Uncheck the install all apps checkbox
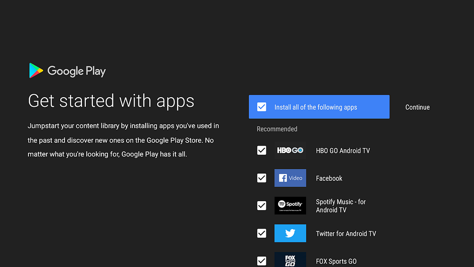Image resolution: width=474 pixels, height=267 pixels. [262, 107]
